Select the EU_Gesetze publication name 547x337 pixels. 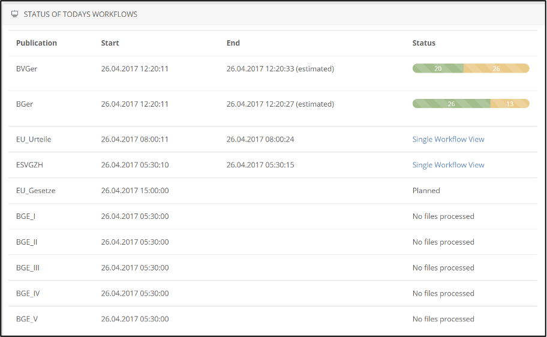pos(35,191)
